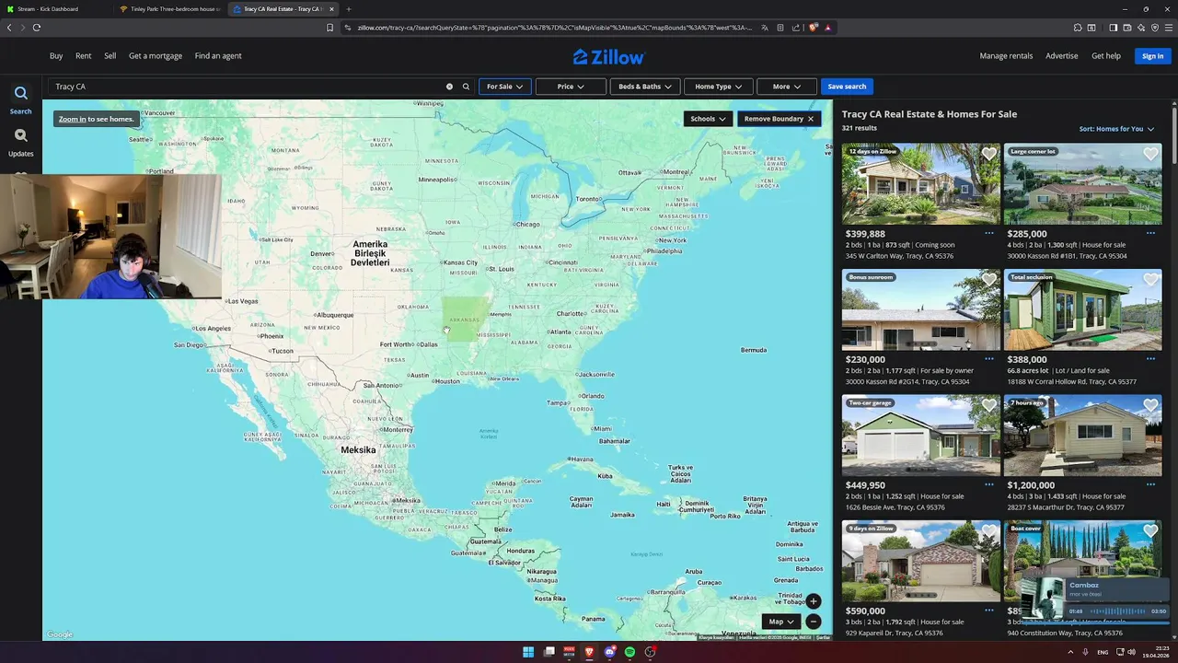Image resolution: width=1178 pixels, height=663 pixels.
Task: Open the $399,888 house photo thumbnail
Action: pyautogui.click(x=920, y=183)
